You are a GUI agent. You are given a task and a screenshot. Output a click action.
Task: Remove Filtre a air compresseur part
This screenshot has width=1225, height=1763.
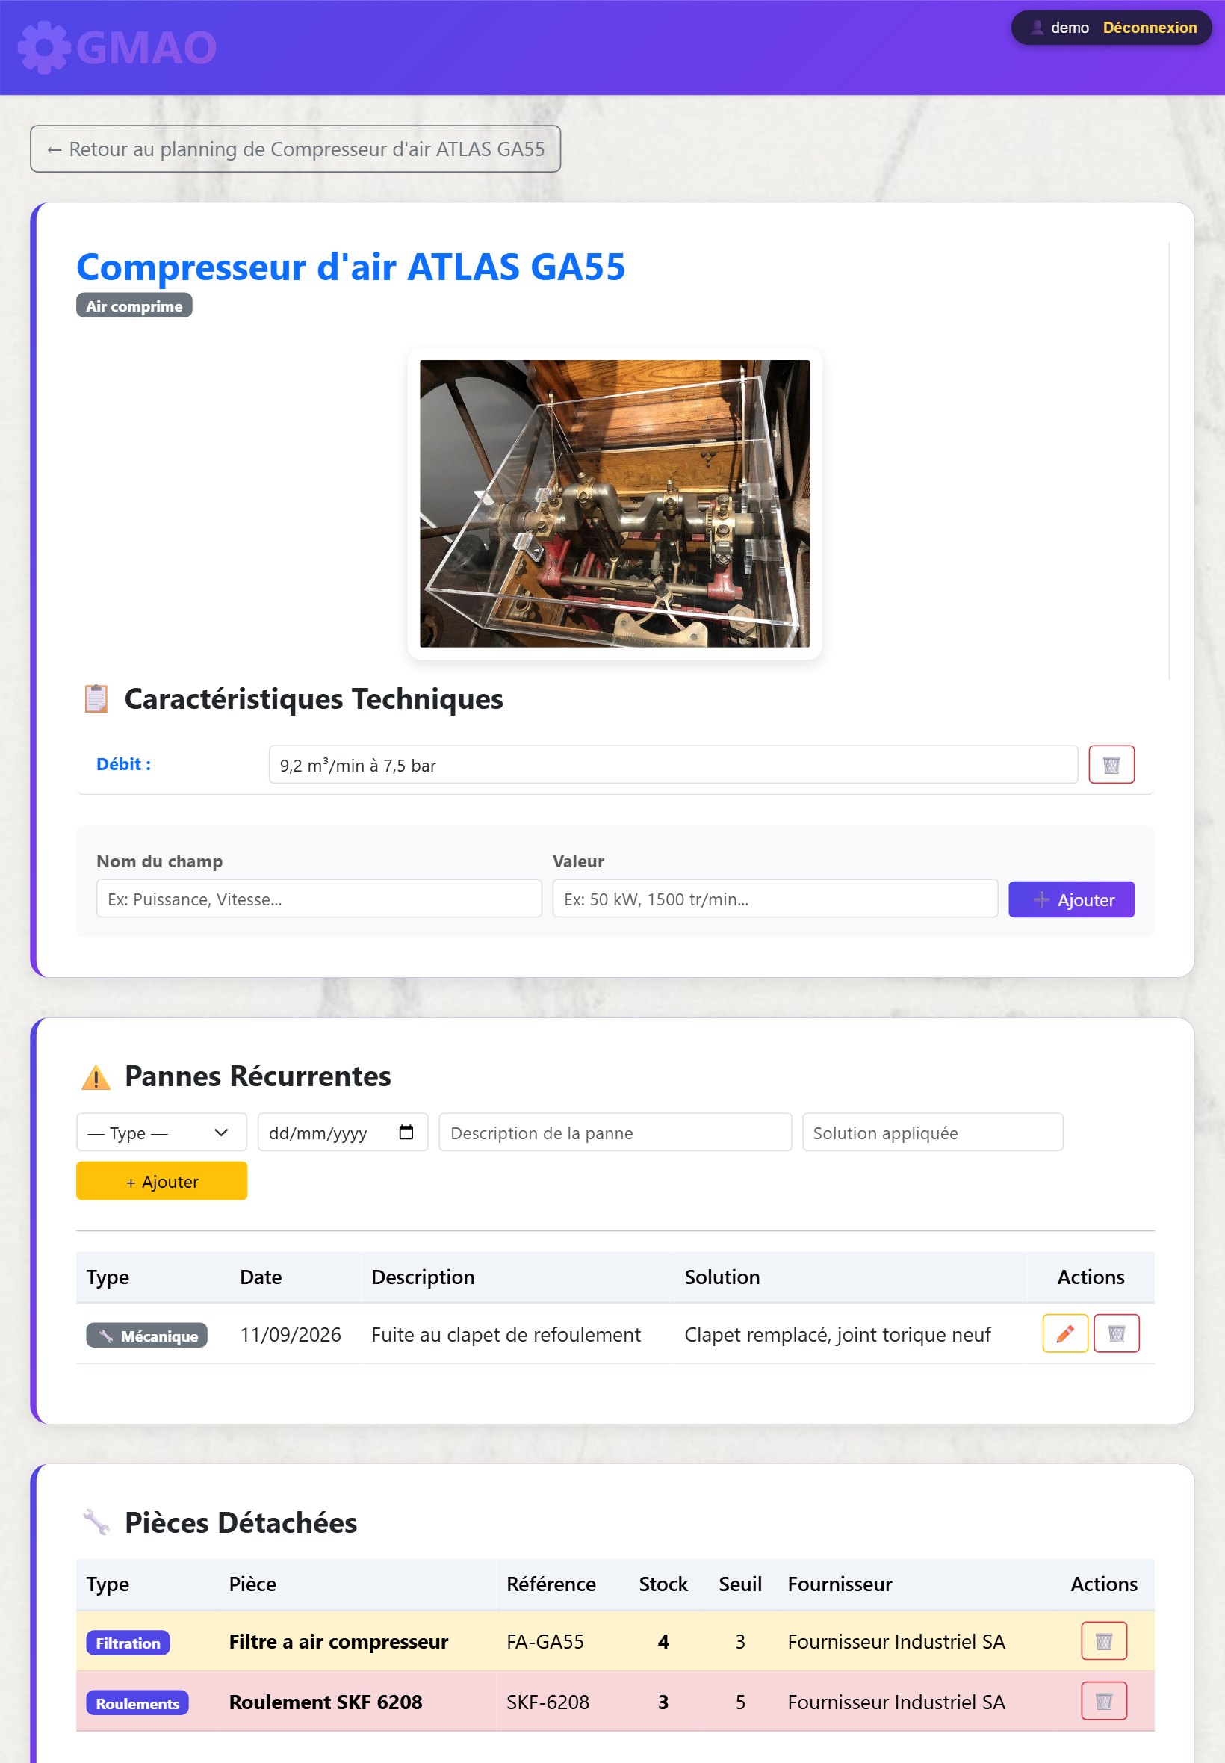tap(1104, 1641)
